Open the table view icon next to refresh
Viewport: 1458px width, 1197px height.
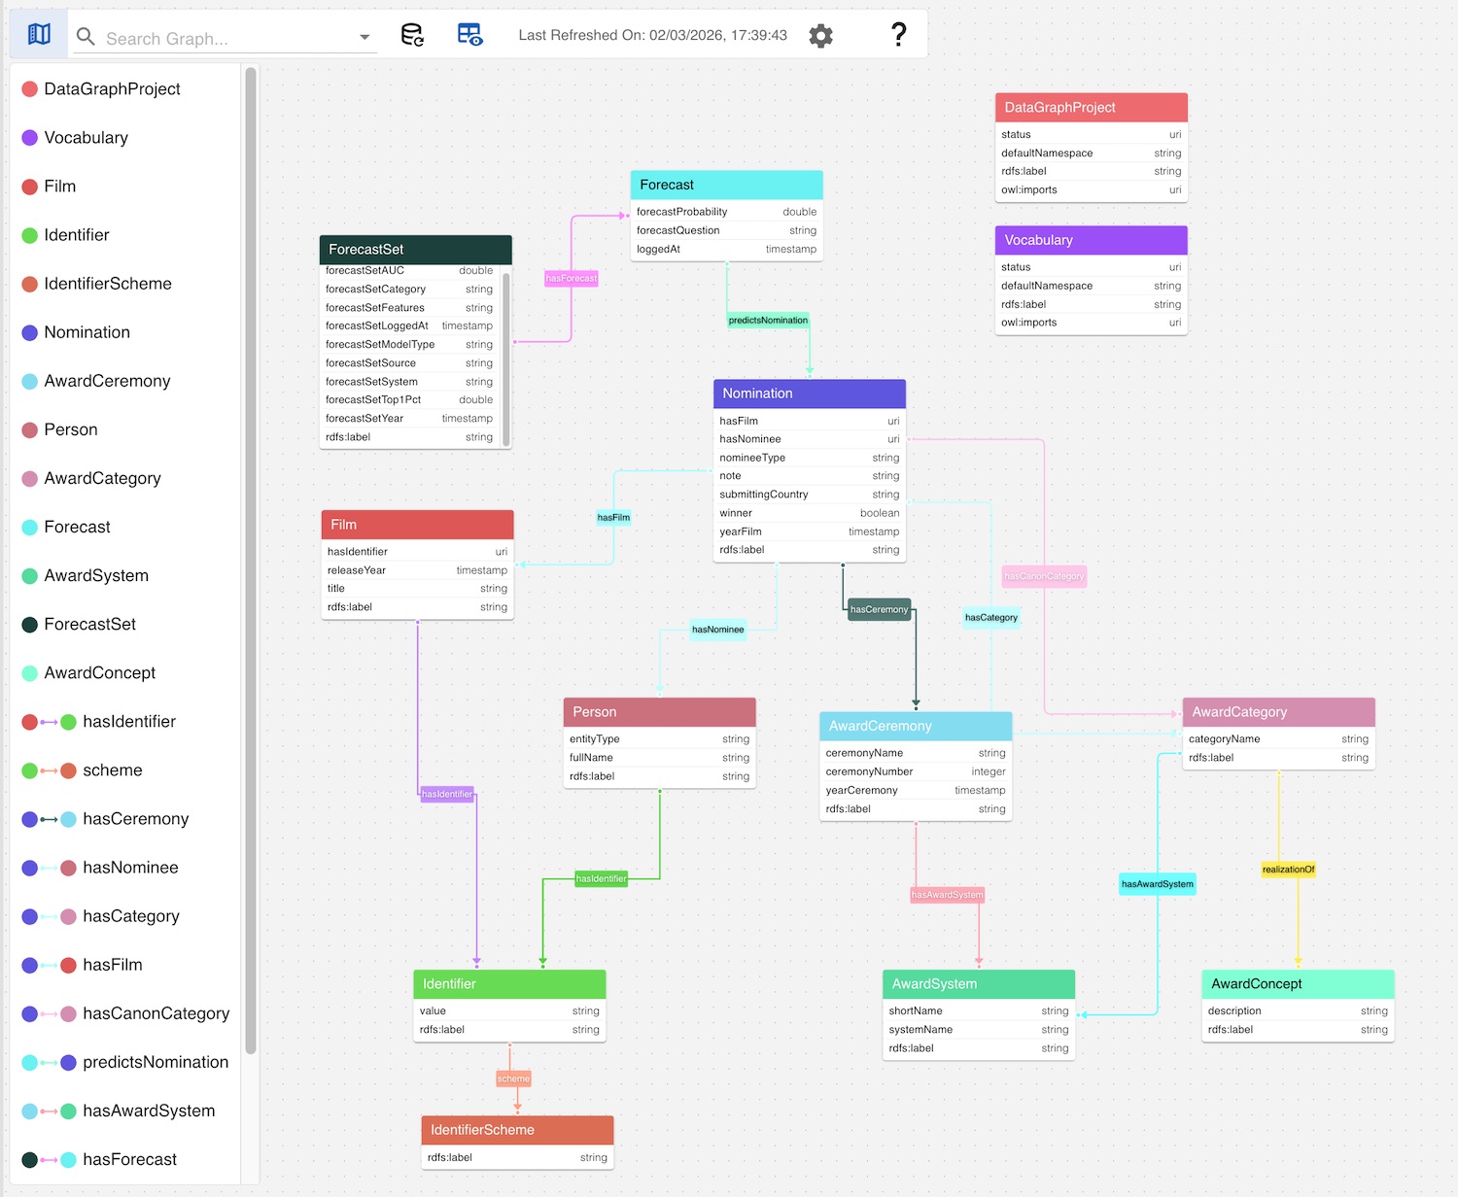[x=470, y=34]
